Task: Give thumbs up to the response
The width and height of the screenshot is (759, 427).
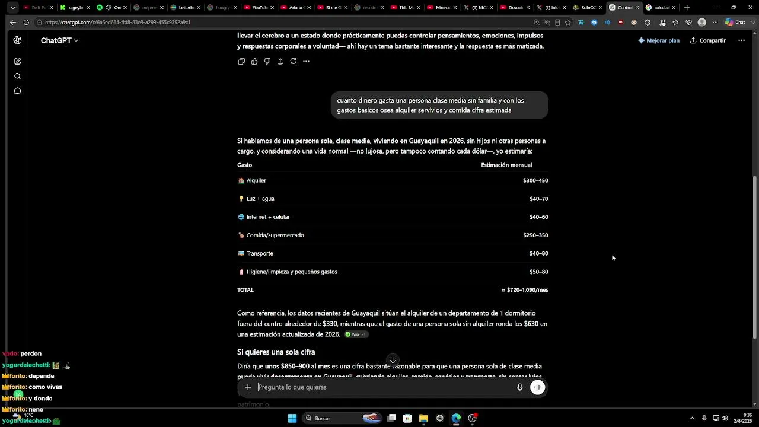Action: pos(254,61)
